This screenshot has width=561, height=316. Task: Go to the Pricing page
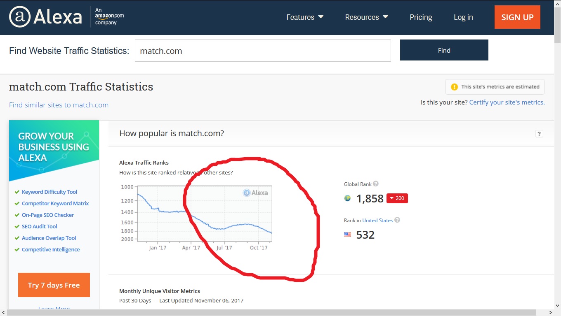[421, 17]
